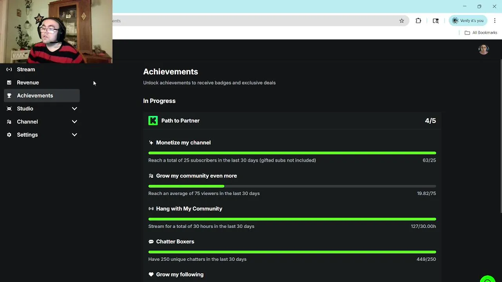Image resolution: width=502 pixels, height=282 pixels.
Task: Open the browser Extensions puzzle icon
Action: (418, 21)
